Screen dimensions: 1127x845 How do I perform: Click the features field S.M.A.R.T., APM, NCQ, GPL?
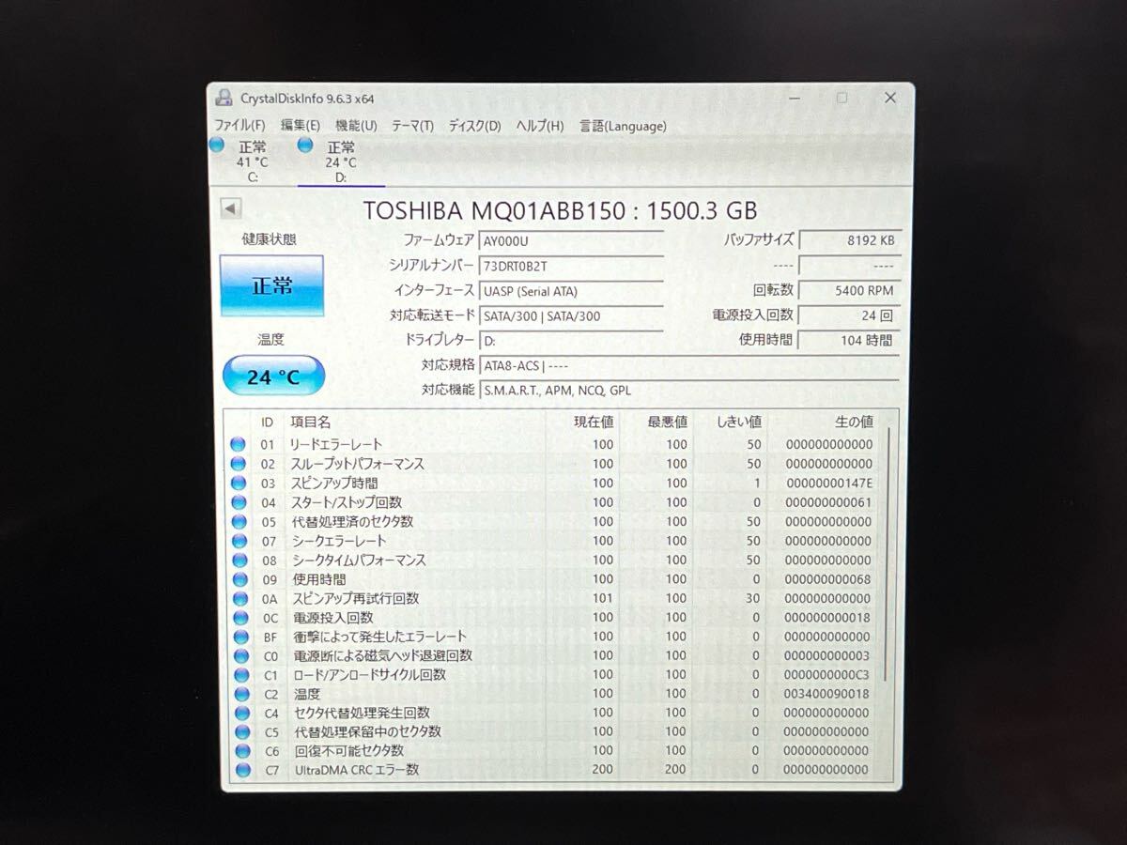[688, 391]
